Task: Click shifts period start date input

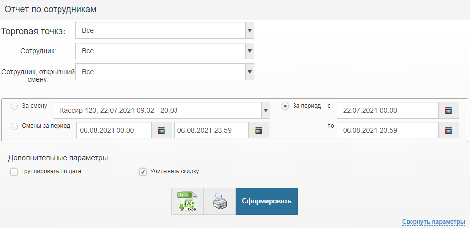Action: pyautogui.click(x=114, y=130)
